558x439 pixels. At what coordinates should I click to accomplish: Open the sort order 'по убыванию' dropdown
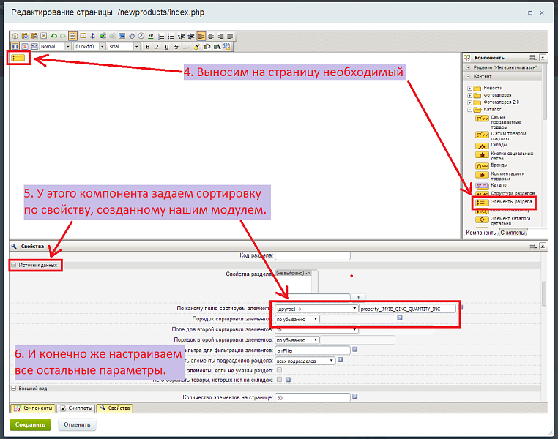(x=297, y=319)
